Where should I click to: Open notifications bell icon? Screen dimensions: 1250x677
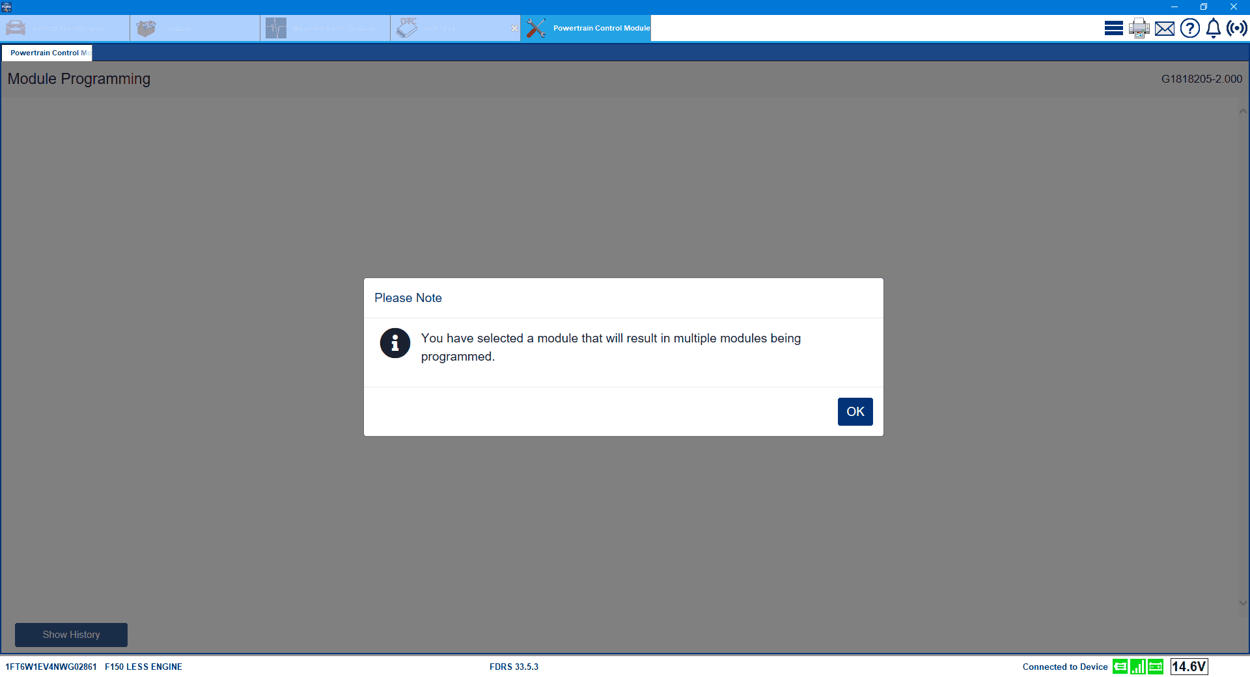click(x=1213, y=28)
